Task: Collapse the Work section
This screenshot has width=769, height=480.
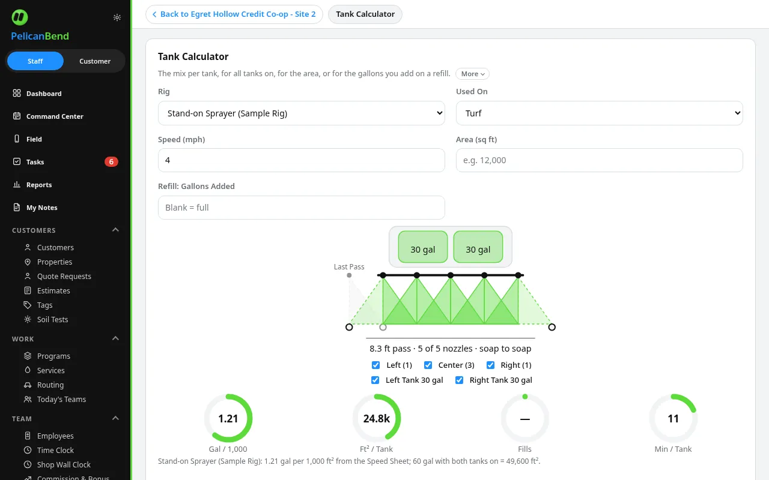Action: coord(116,339)
